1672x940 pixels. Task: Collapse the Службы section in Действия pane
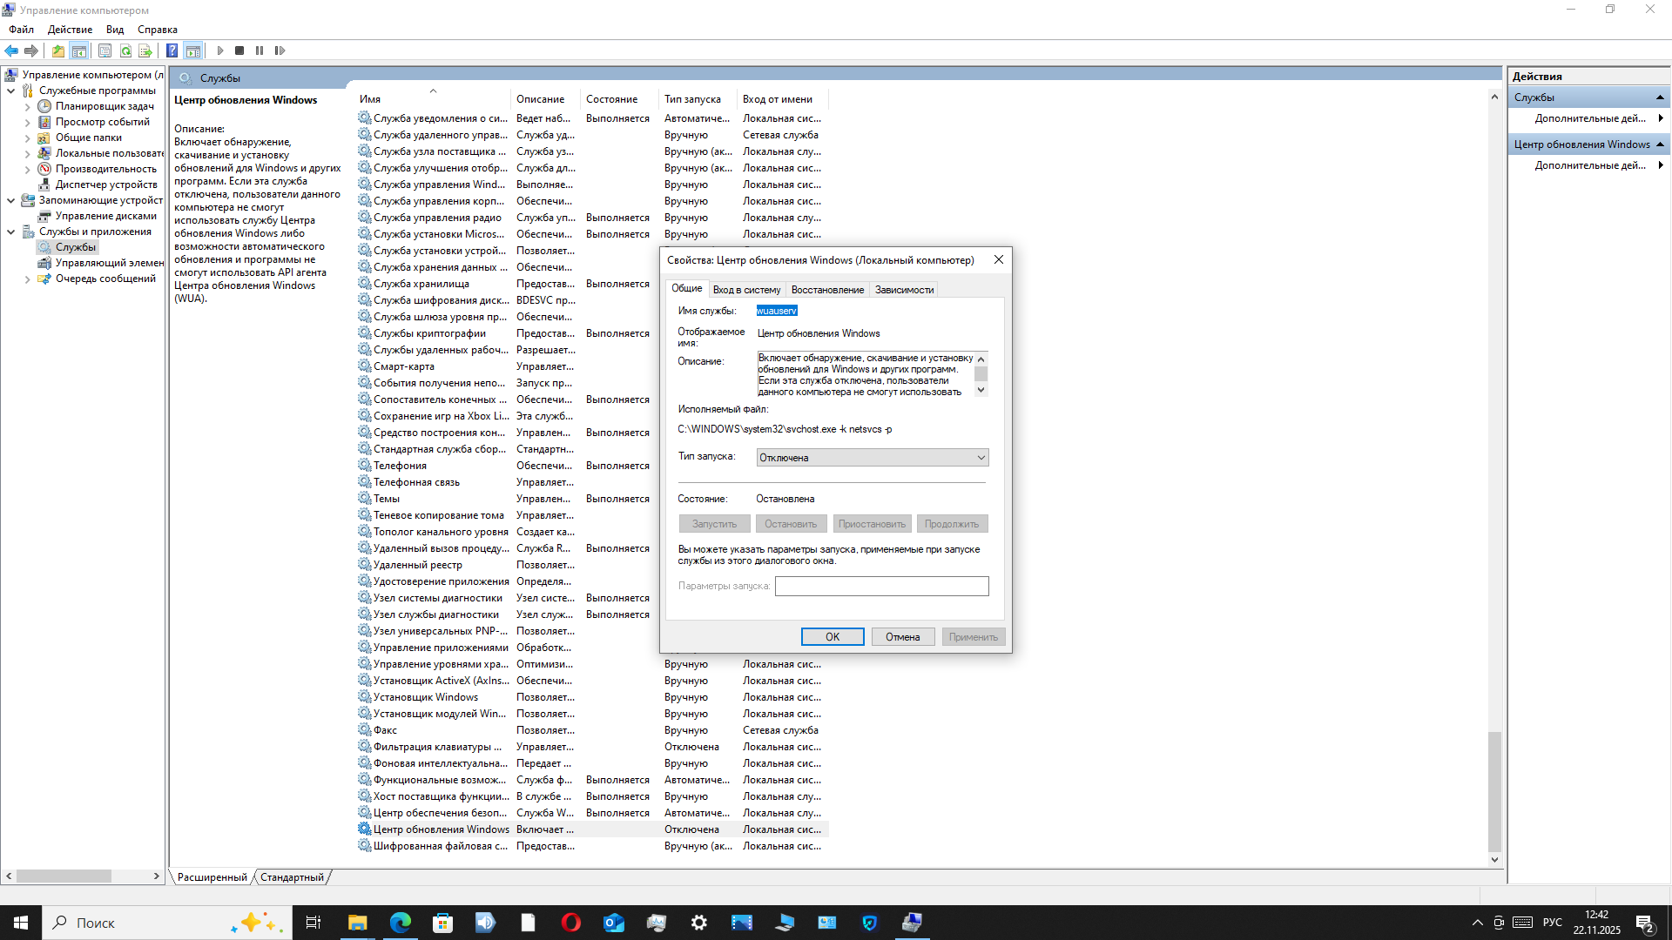click(x=1660, y=97)
